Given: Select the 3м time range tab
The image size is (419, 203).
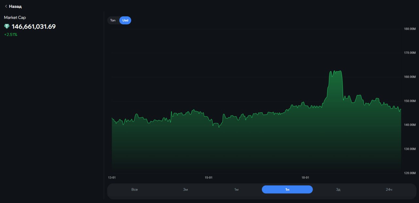Looking at the screenshot, I should pos(185,190).
